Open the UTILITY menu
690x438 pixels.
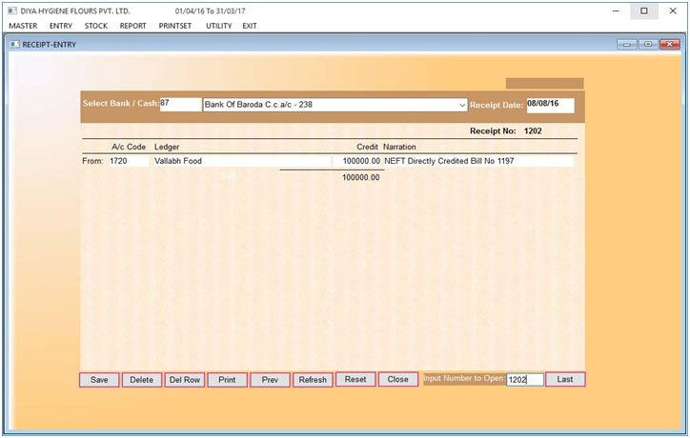(x=218, y=26)
